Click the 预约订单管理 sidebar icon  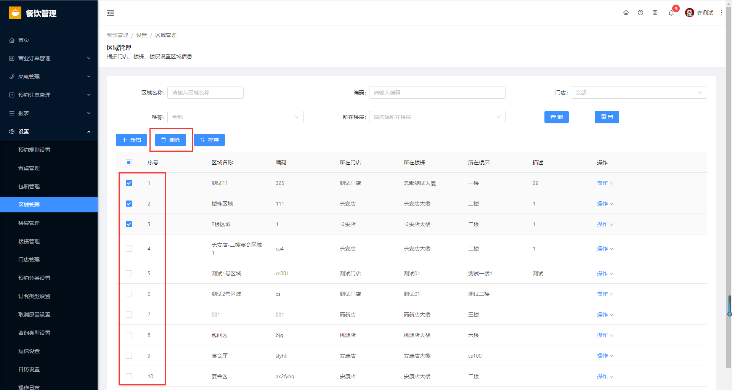[12, 95]
